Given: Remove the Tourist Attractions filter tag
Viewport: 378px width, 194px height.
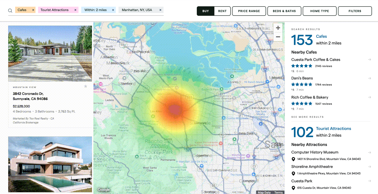Looking at the screenshot, I should coord(75,10).
